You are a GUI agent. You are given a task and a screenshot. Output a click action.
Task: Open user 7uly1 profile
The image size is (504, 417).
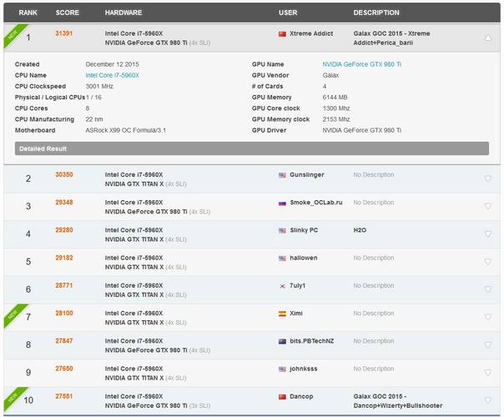pos(298,285)
